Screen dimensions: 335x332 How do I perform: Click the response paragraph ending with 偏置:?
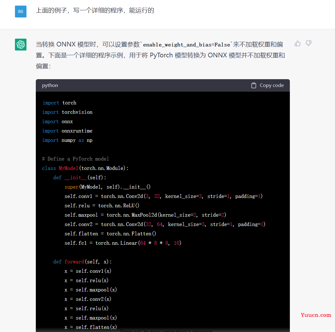point(160,55)
